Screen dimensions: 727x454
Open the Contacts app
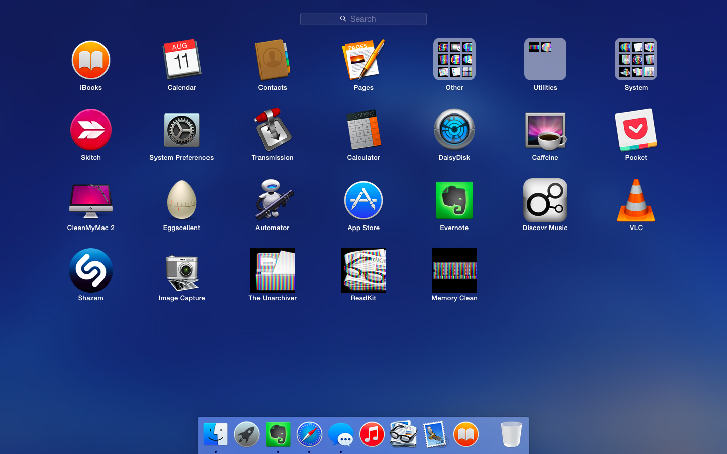[x=273, y=60]
